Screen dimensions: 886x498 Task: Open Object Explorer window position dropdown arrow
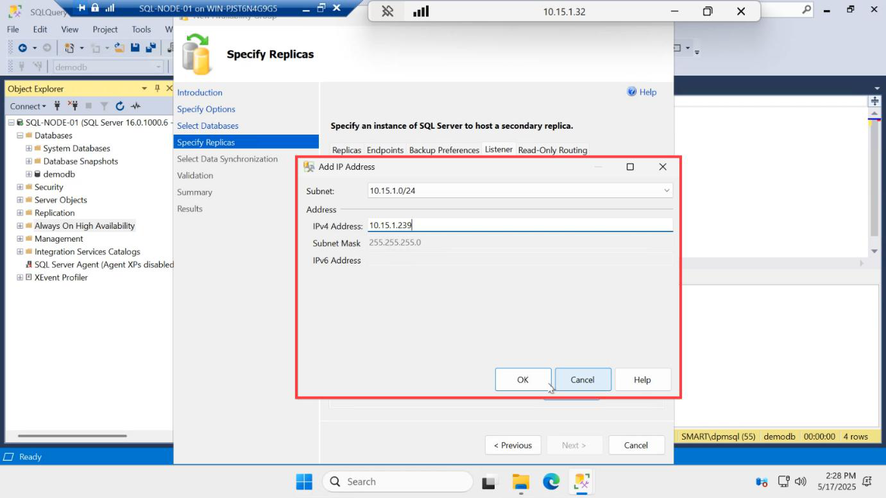point(144,88)
